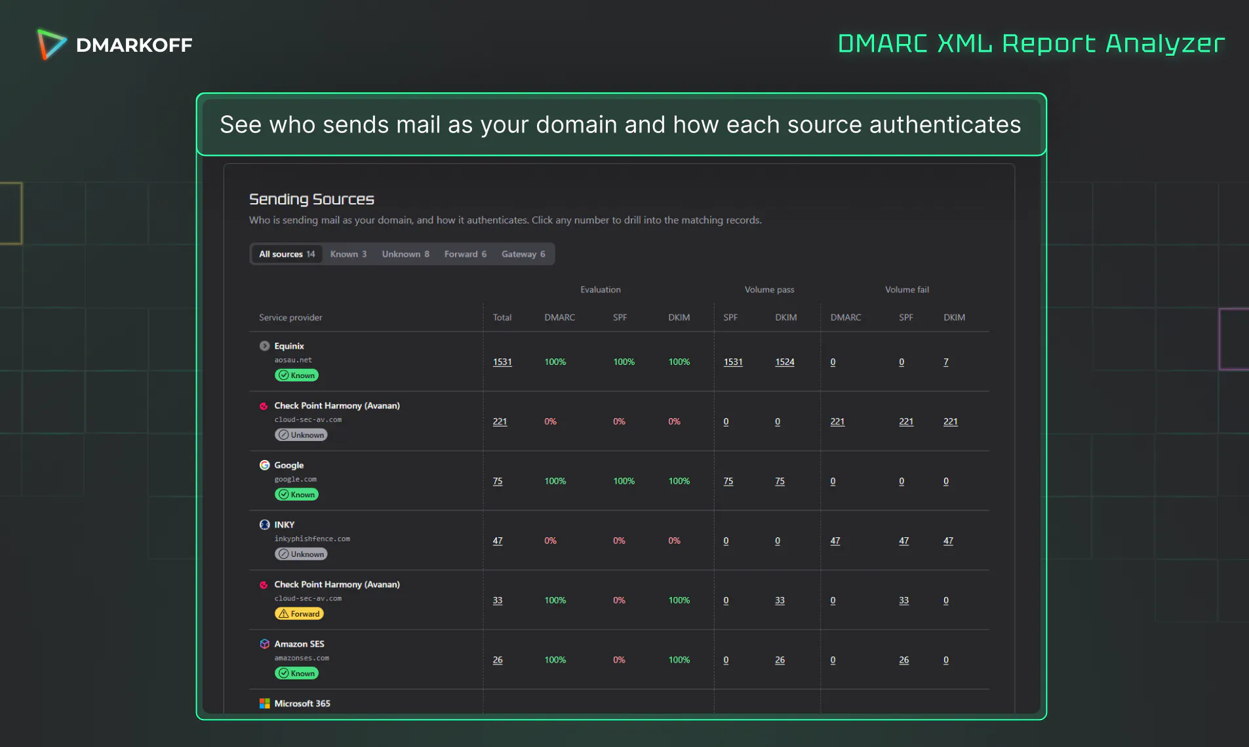Click the Sending Sources heading

point(311,199)
